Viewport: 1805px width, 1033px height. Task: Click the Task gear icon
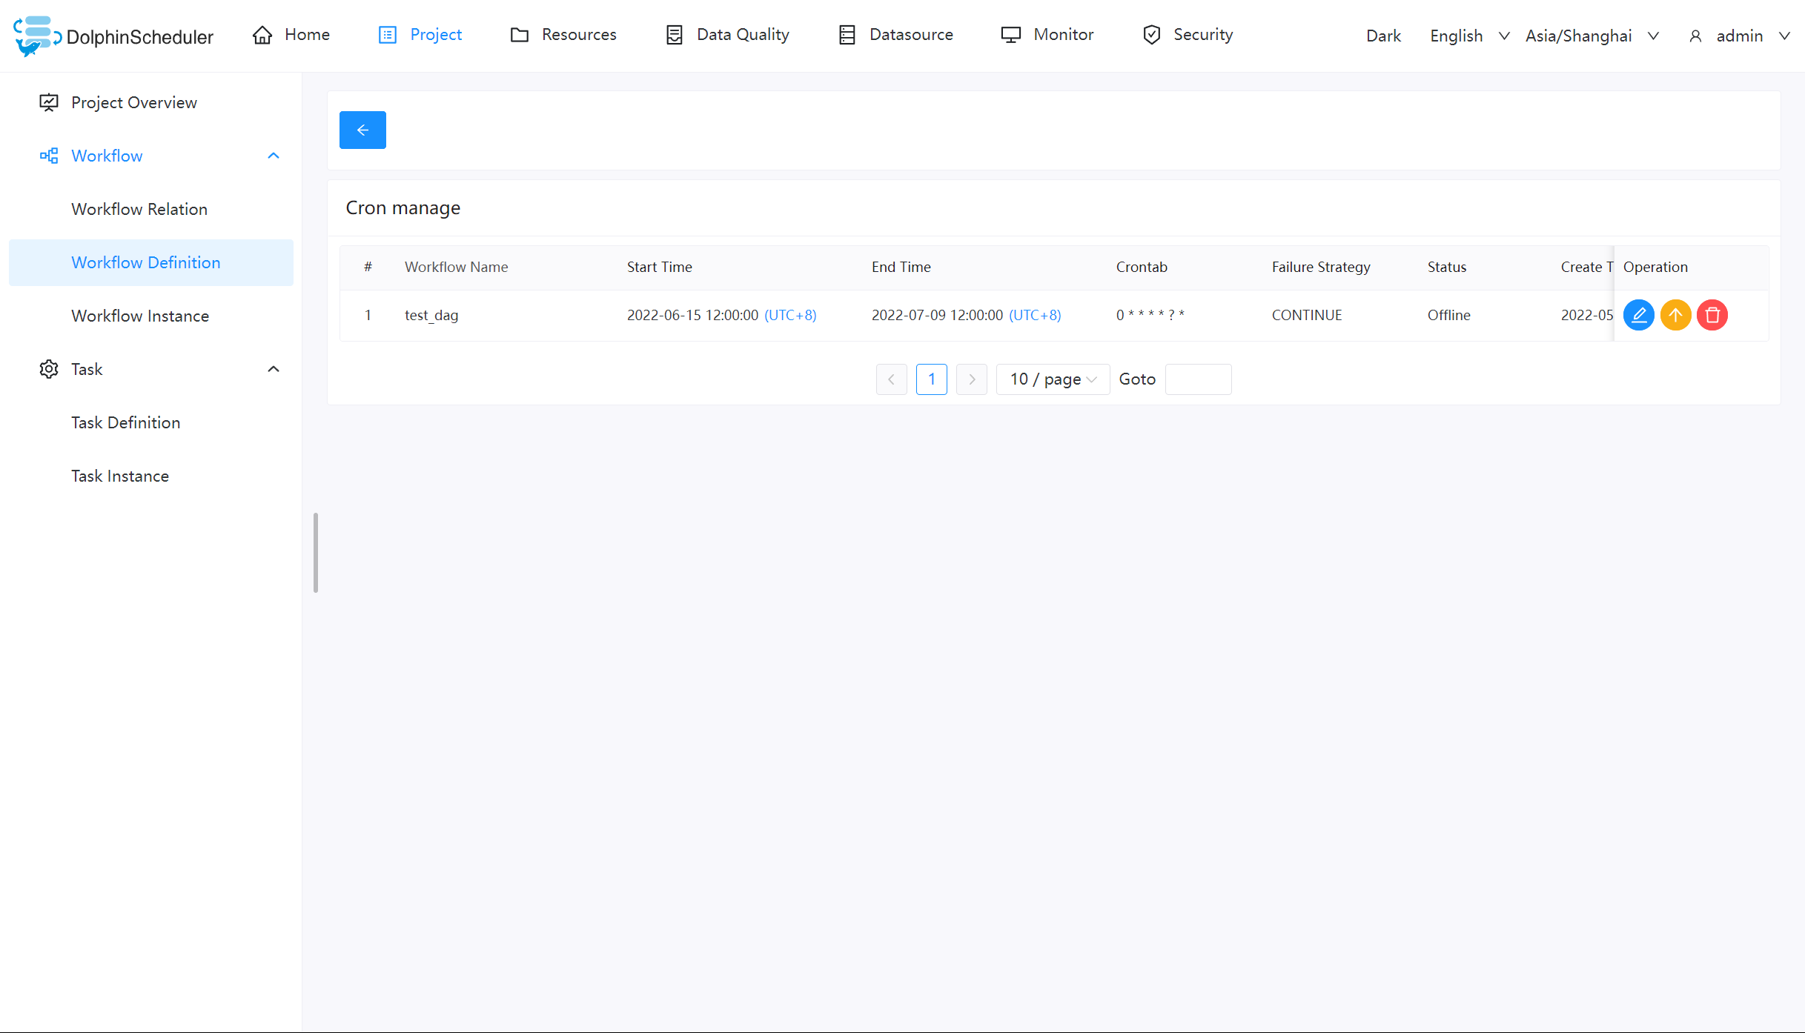(x=49, y=369)
